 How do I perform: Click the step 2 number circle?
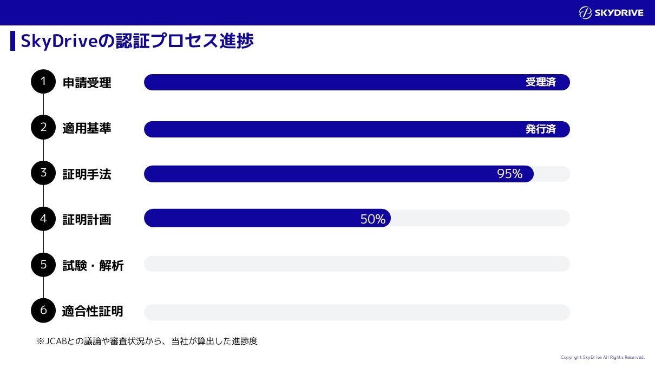43,128
